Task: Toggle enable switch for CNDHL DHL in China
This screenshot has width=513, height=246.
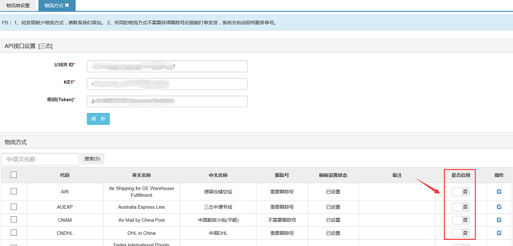Action: click(x=460, y=233)
